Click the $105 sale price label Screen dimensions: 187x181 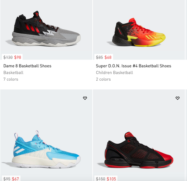tap(111, 179)
